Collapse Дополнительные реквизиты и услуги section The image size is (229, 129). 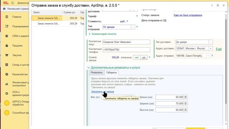(114, 68)
